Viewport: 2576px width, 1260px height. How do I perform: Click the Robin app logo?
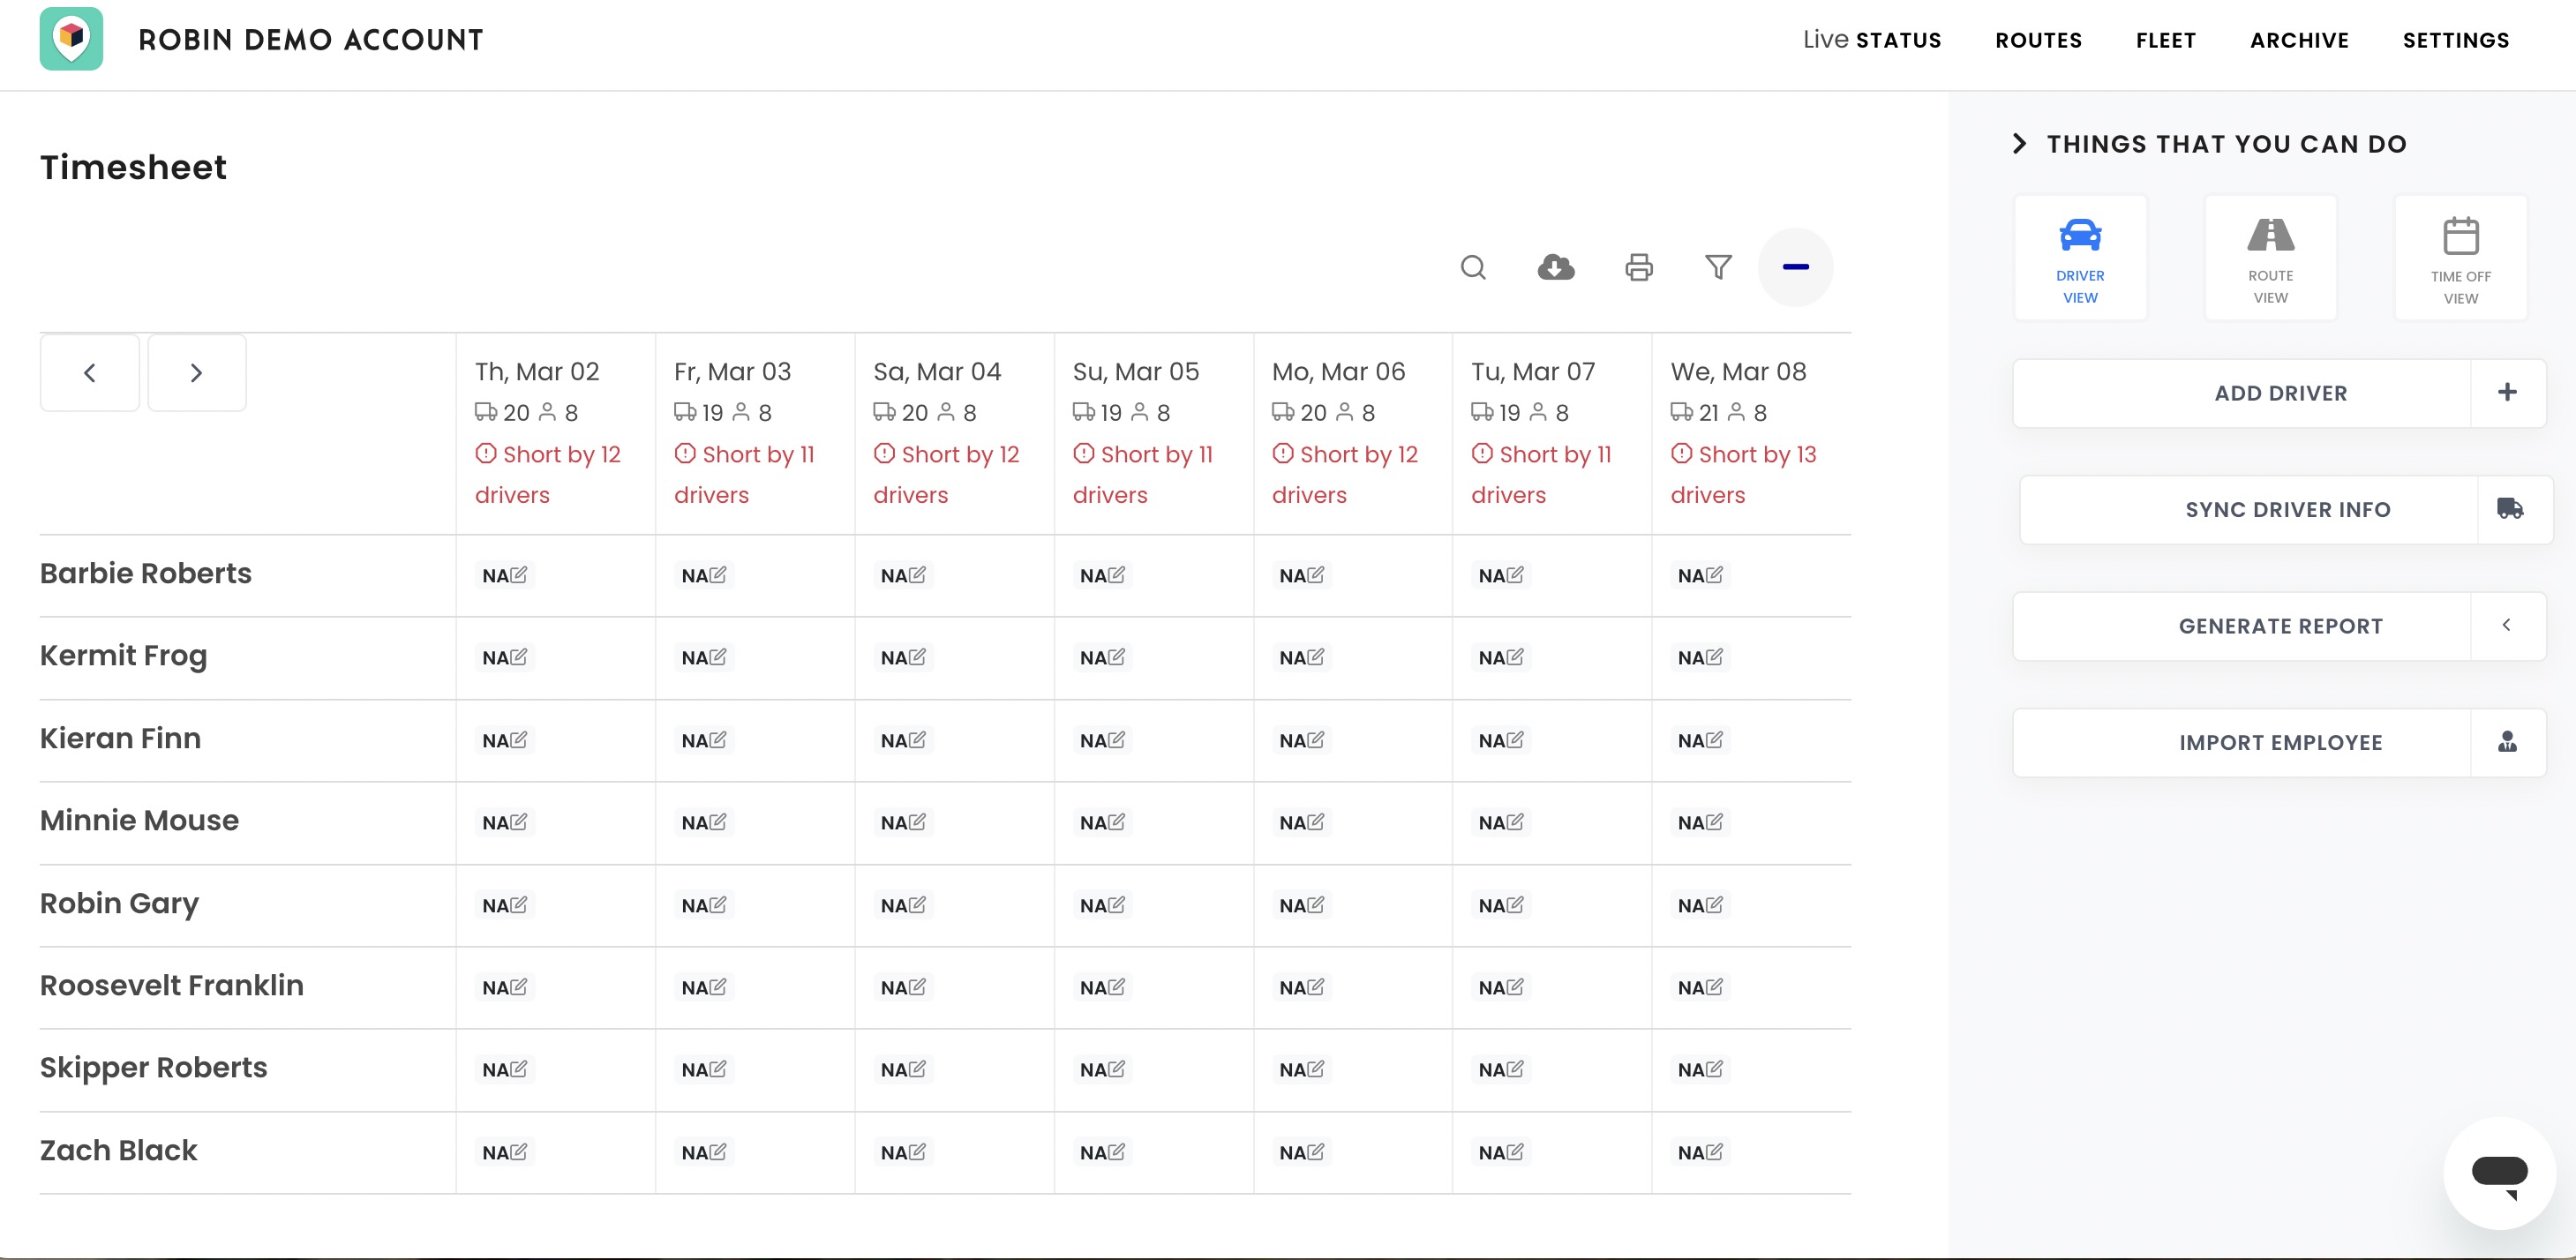(x=71, y=39)
